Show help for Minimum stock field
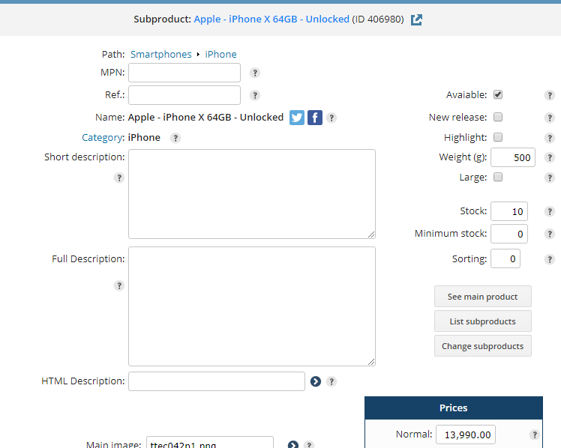The height and width of the screenshot is (448, 561). 550,234
